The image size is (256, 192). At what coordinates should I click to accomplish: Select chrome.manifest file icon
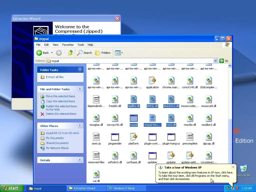tap(171, 81)
